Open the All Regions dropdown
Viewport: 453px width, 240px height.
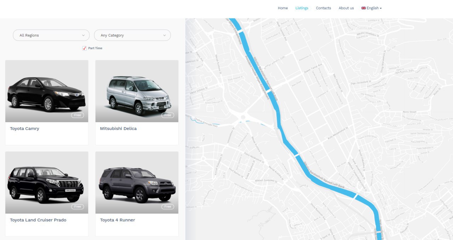(x=51, y=35)
